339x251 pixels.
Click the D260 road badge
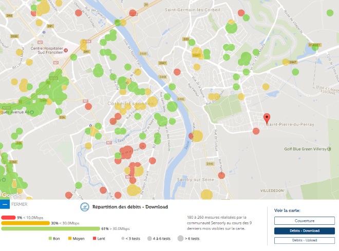click(x=13, y=162)
